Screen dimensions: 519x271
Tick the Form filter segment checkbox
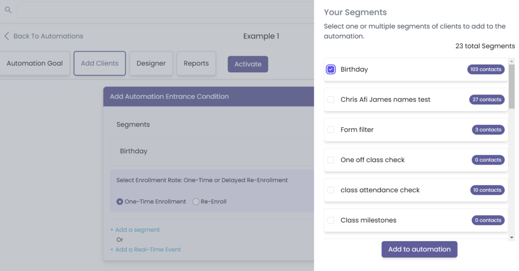click(331, 130)
